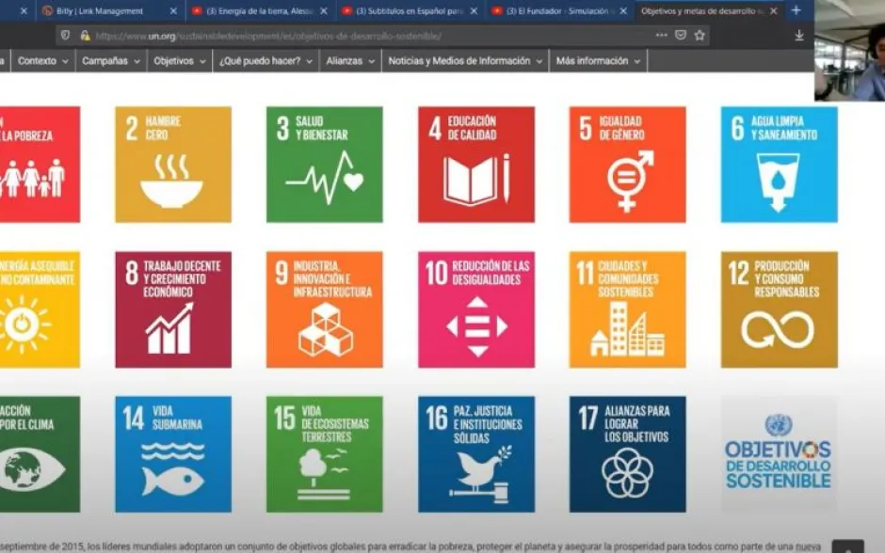Viewport: 885px width, 553px height.
Task: Expand the Campañas dropdown menu
Action: pyautogui.click(x=111, y=61)
